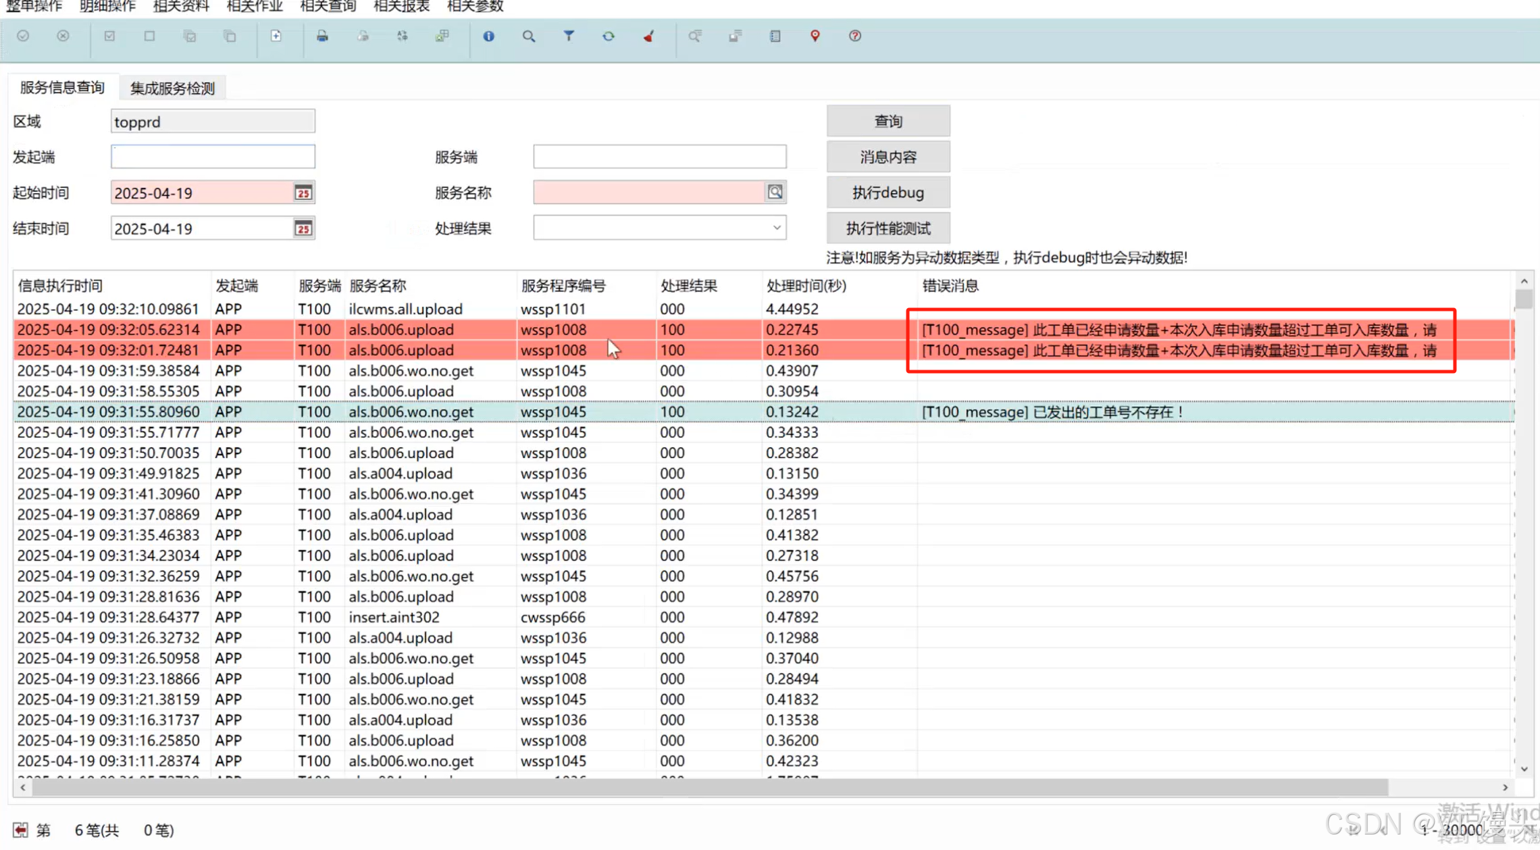1540x850 pixels.
Task: Click the 执行debug button
Action: point(888,192)
